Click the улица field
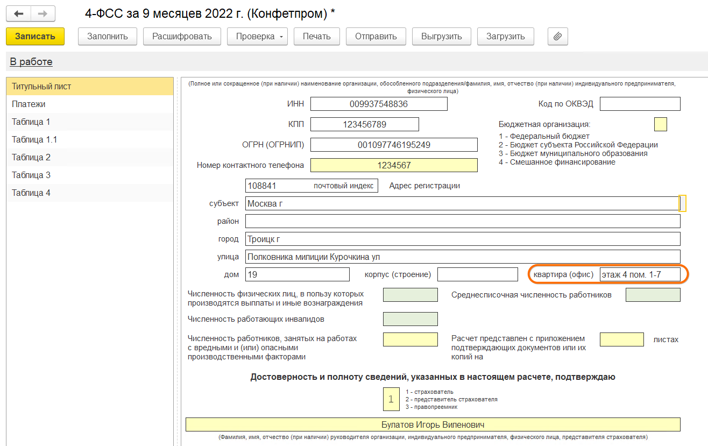 coord(463,257)
